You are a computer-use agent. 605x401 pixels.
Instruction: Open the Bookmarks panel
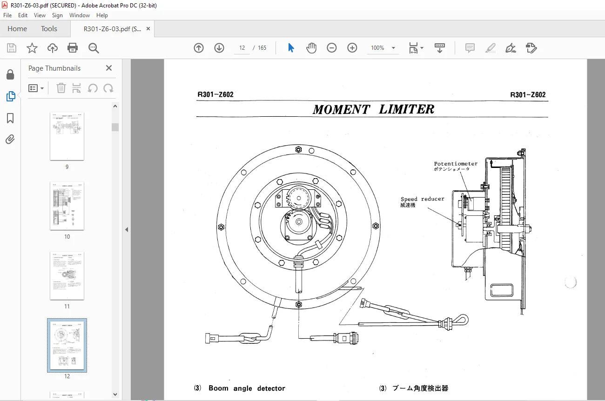(x=10, y=118)
